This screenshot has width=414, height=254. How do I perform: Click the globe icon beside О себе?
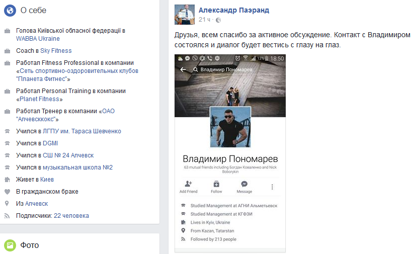pos(10,11)
